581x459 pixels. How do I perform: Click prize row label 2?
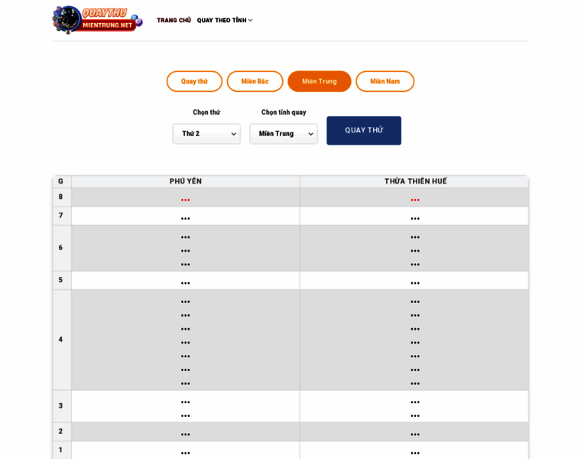pyautogui.click(x=60, y=431)
